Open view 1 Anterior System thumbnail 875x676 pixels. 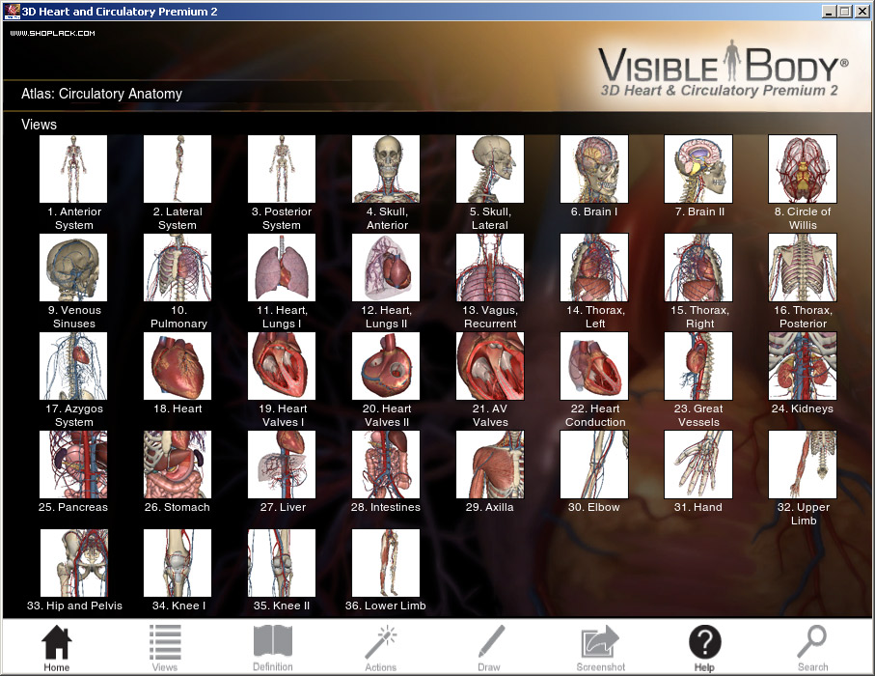(x=73, y=169)
